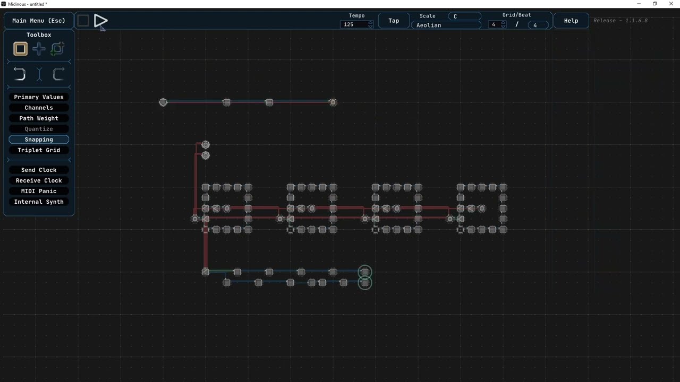This screenshot has width=680, height=382.
Task: Tap the tempo with Tap button
Action: [394, 21]
